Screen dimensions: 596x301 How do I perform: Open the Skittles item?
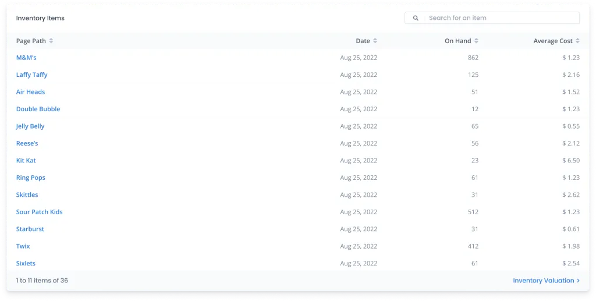click(27, 194)
